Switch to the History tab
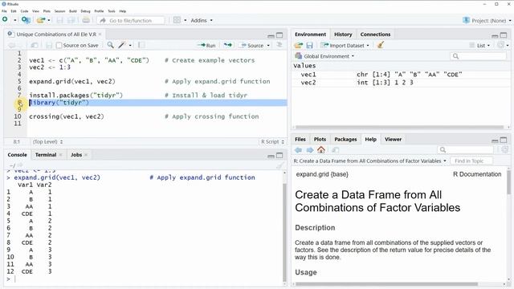 click(x=343, y=35)
